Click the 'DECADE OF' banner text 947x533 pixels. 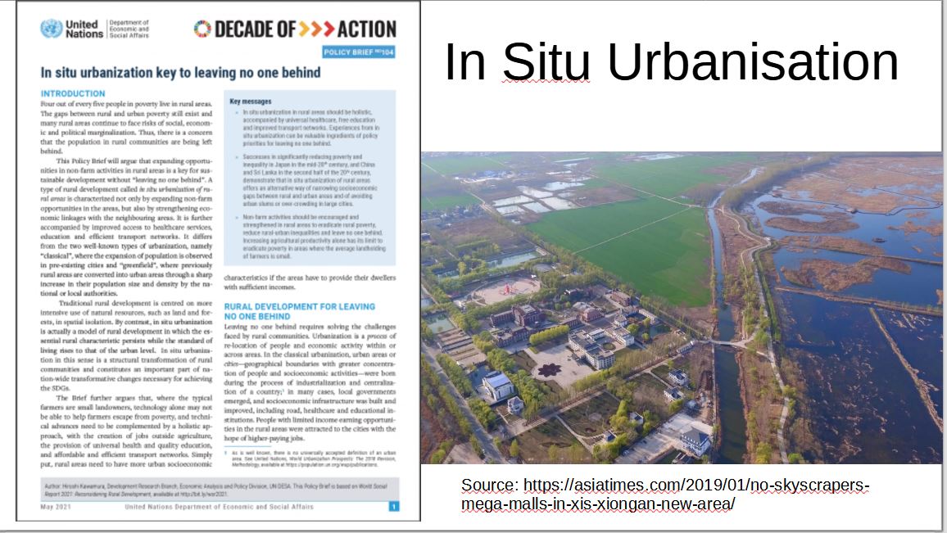[x=254, y=29]
